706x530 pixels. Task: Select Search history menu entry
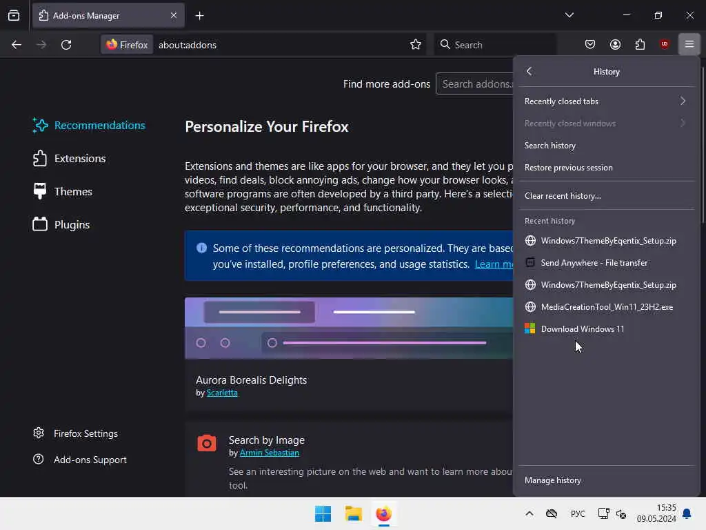point(606,145)
